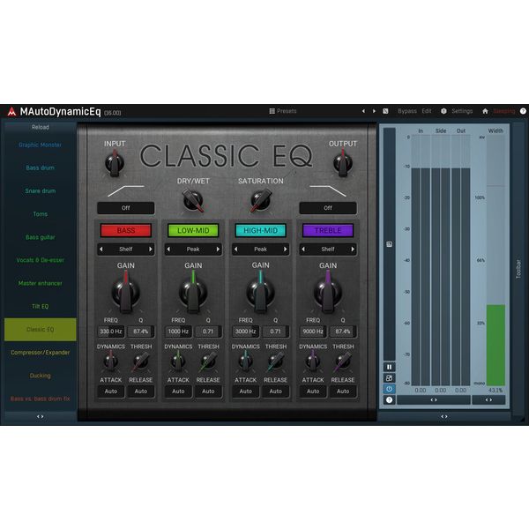Open the Presets grid icon
529x529 pixels.
[272, 111]
